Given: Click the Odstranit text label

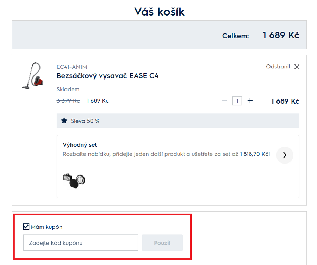Looking at the screenshot, I should (278, 67).
